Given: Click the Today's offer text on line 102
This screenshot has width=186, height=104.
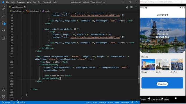Looking at the screenshot, I should 53,62.
